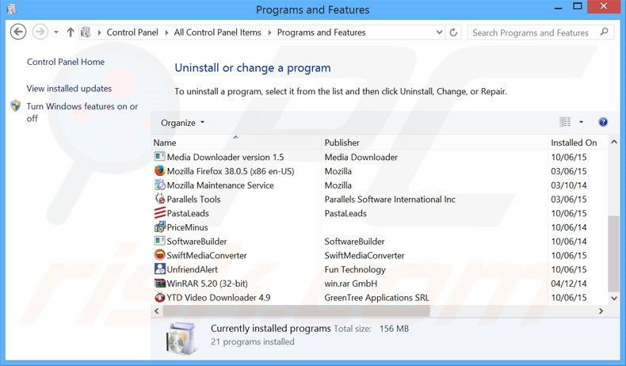The width and height of the screenshot is (626, 366).
Task: Click the Back navigation arrow
Action: coord(18,32)
